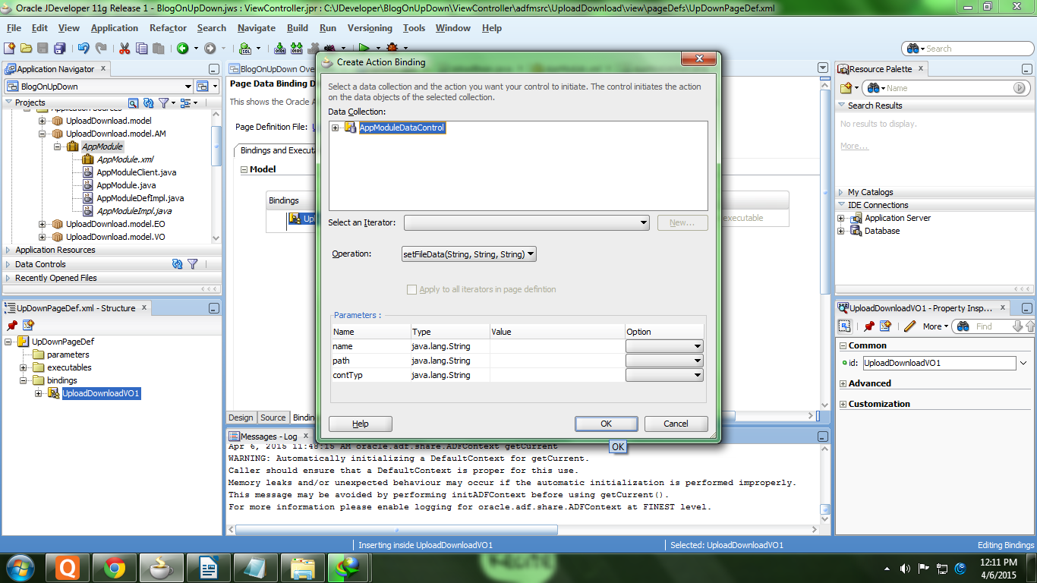This screenshot has width=1037, height=583.
Task: Open the Select an Iterator dropdown
Action: 527,222
